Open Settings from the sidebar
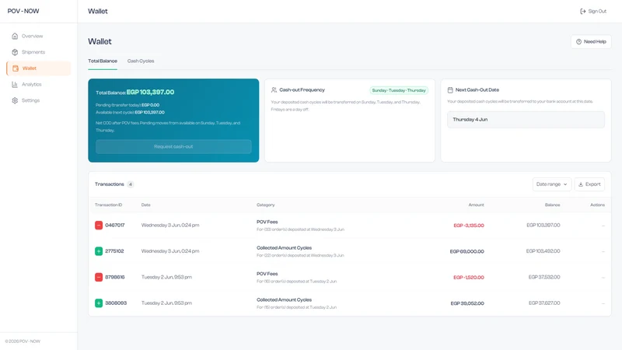This screenshot has width=622, height=350. pos(38,100)
